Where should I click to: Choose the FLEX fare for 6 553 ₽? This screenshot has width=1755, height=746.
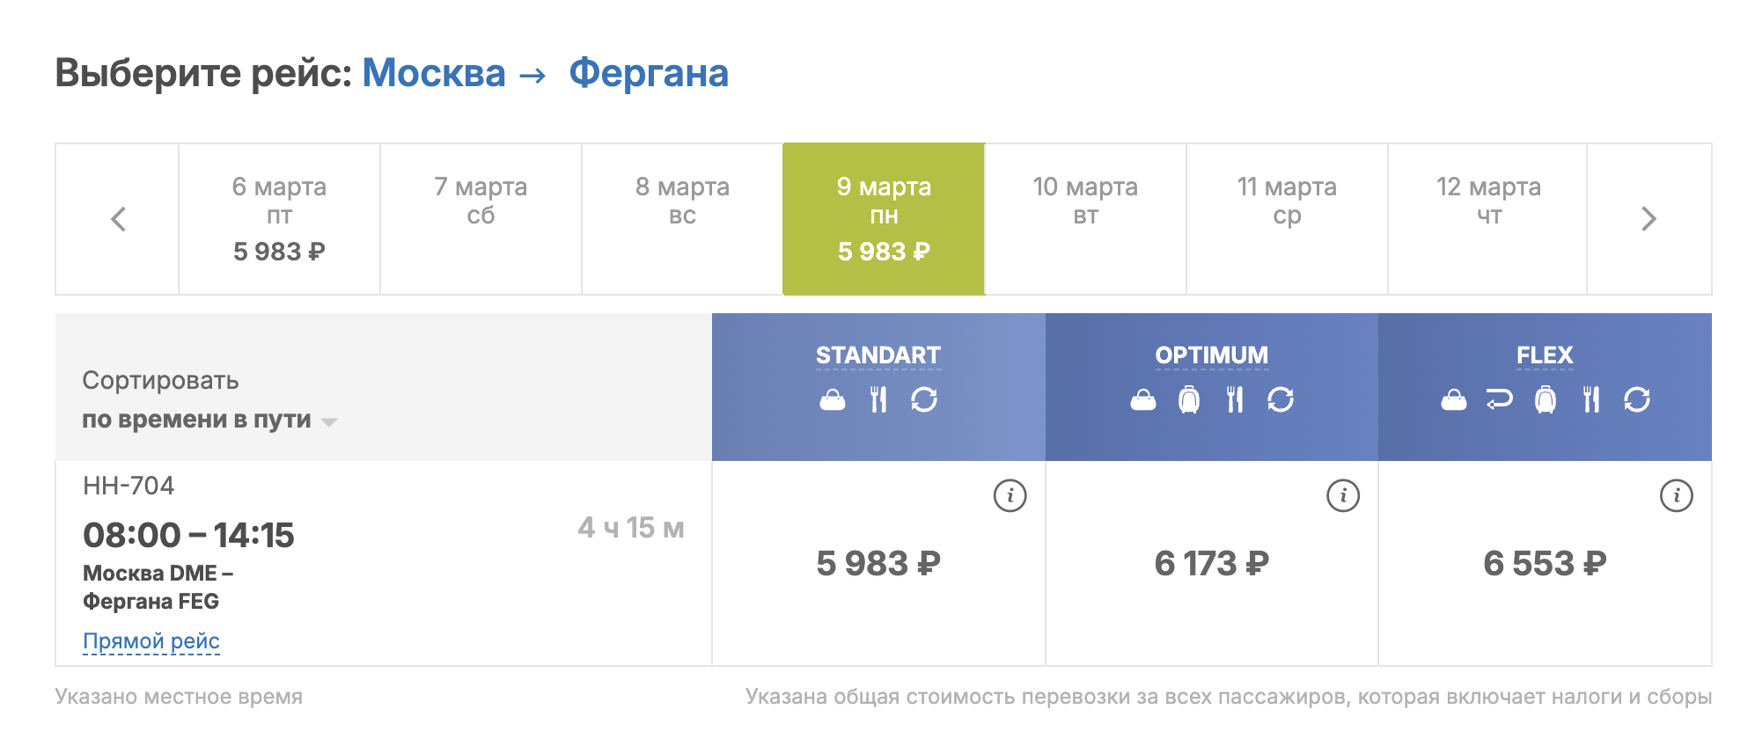coord(1545,563)
